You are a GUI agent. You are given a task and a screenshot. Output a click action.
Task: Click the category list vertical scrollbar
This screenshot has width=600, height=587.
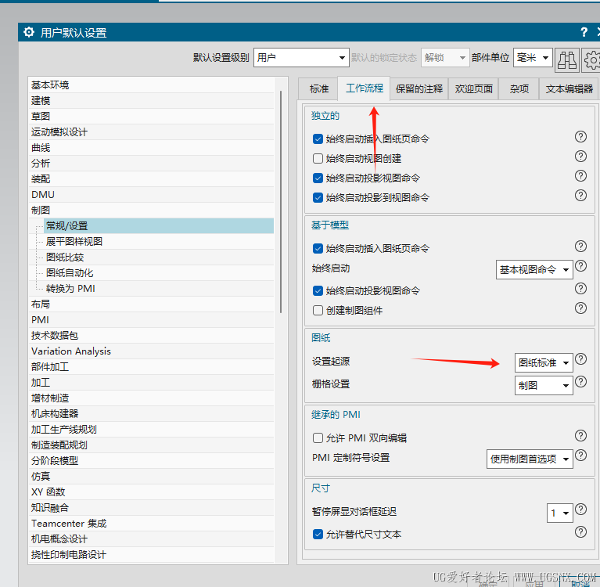pyautogui.click(x=281, y=202)
